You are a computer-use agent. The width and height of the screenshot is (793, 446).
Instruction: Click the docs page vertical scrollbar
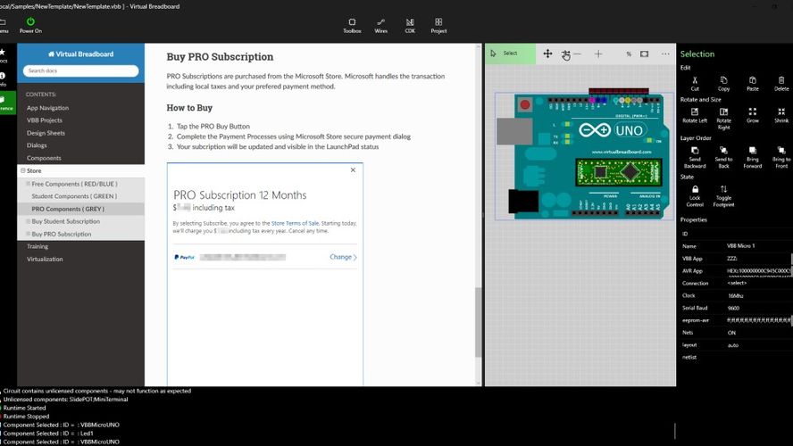478,322
